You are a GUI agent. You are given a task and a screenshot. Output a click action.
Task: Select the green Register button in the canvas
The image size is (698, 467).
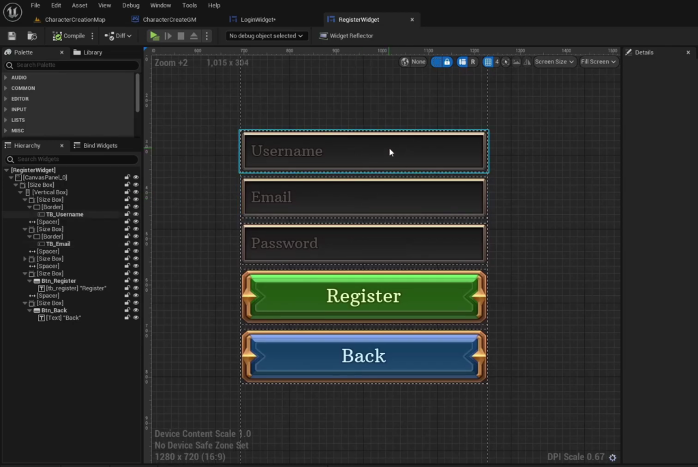pos(364,297)
